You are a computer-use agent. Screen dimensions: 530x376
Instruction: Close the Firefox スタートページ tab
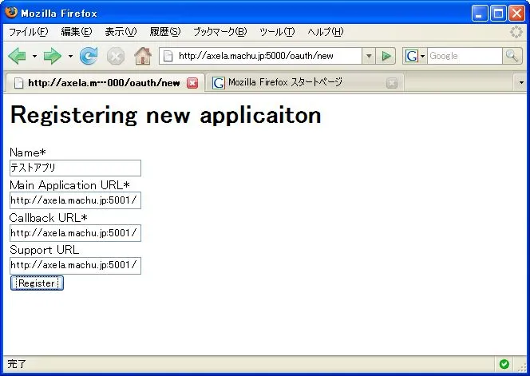tap(392, 83)
